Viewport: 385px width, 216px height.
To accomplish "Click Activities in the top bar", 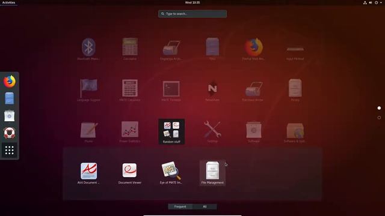I will 8,2.
